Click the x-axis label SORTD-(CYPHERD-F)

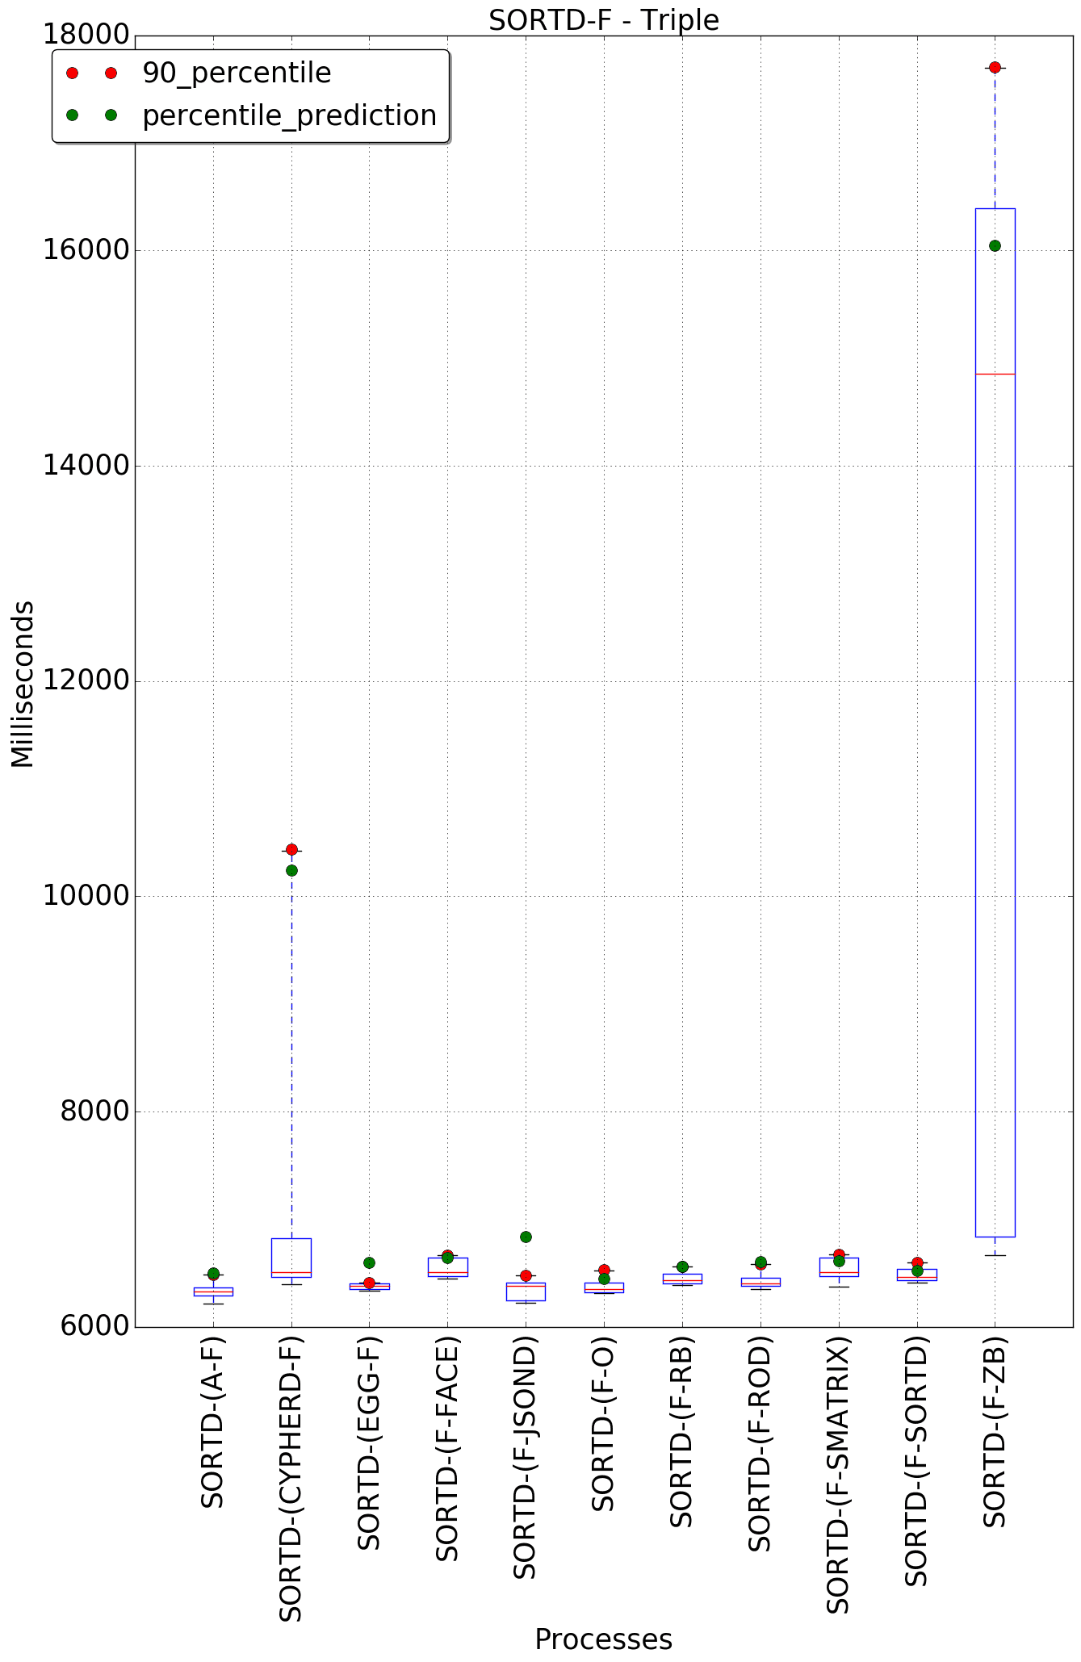(x=291, y=1479)
